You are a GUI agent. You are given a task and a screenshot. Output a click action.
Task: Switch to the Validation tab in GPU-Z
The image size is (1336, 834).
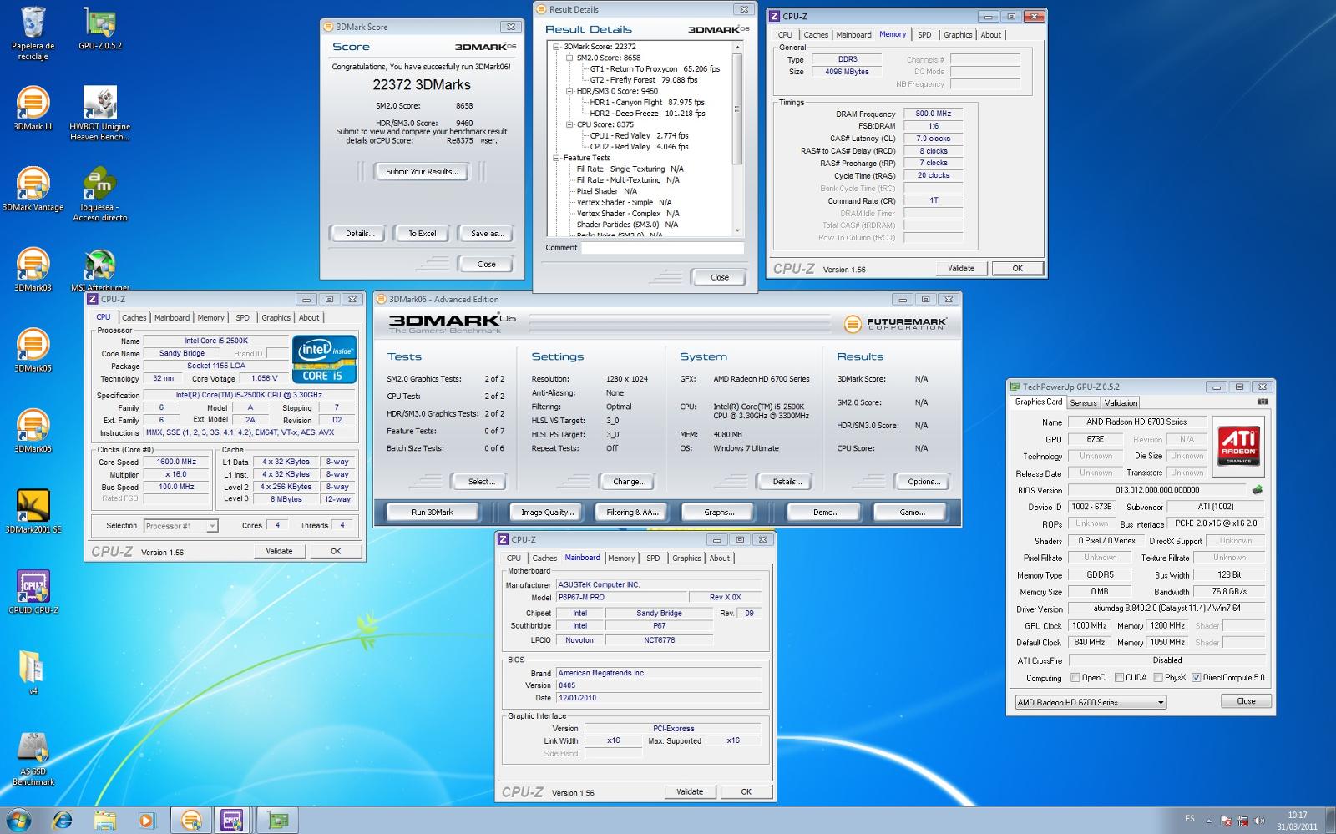[x=1121, y=402]
